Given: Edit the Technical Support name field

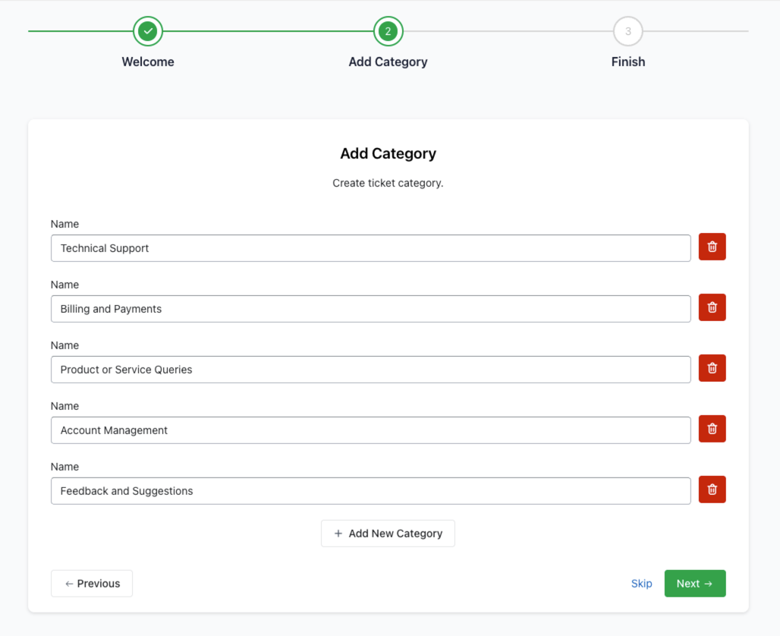Looking at the screenshot, I should pos(370,248).
